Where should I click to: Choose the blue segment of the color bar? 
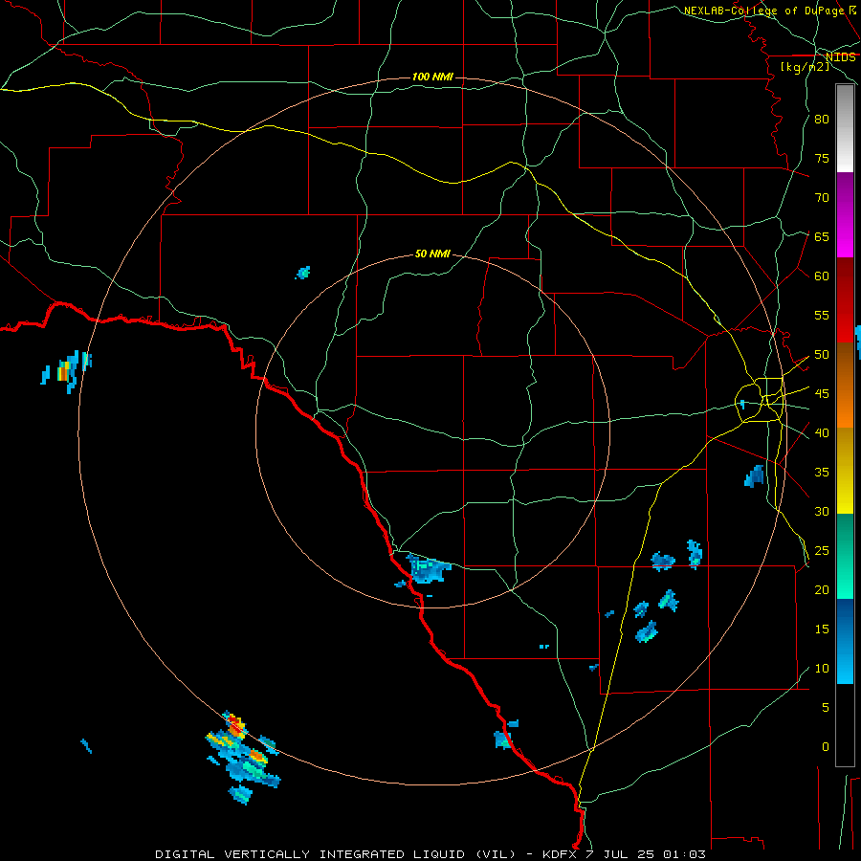845,641
